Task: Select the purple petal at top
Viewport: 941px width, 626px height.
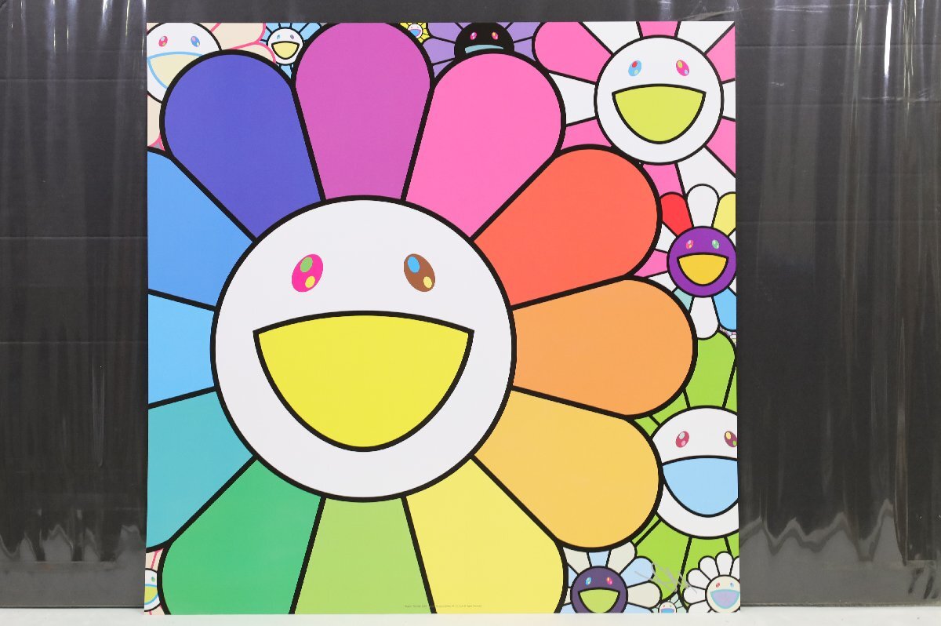Action: 363,110
